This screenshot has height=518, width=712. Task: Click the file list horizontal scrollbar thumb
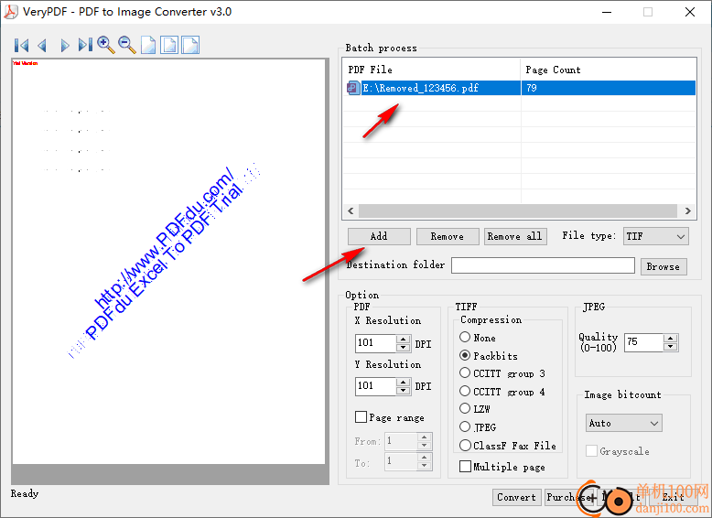tap(518, 210)
